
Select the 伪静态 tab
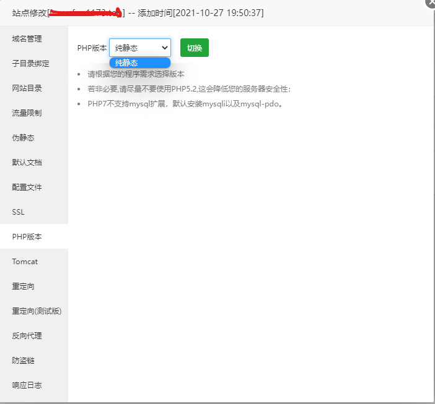(x=34, y=137)
